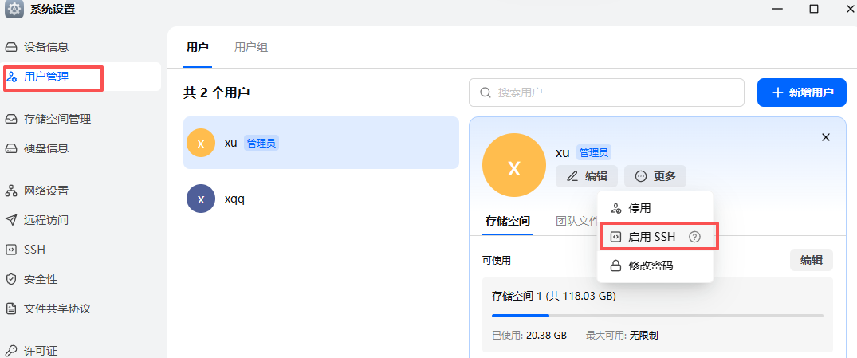Go to 硬盘信息 page
The image size is (857, 358).
46,148
